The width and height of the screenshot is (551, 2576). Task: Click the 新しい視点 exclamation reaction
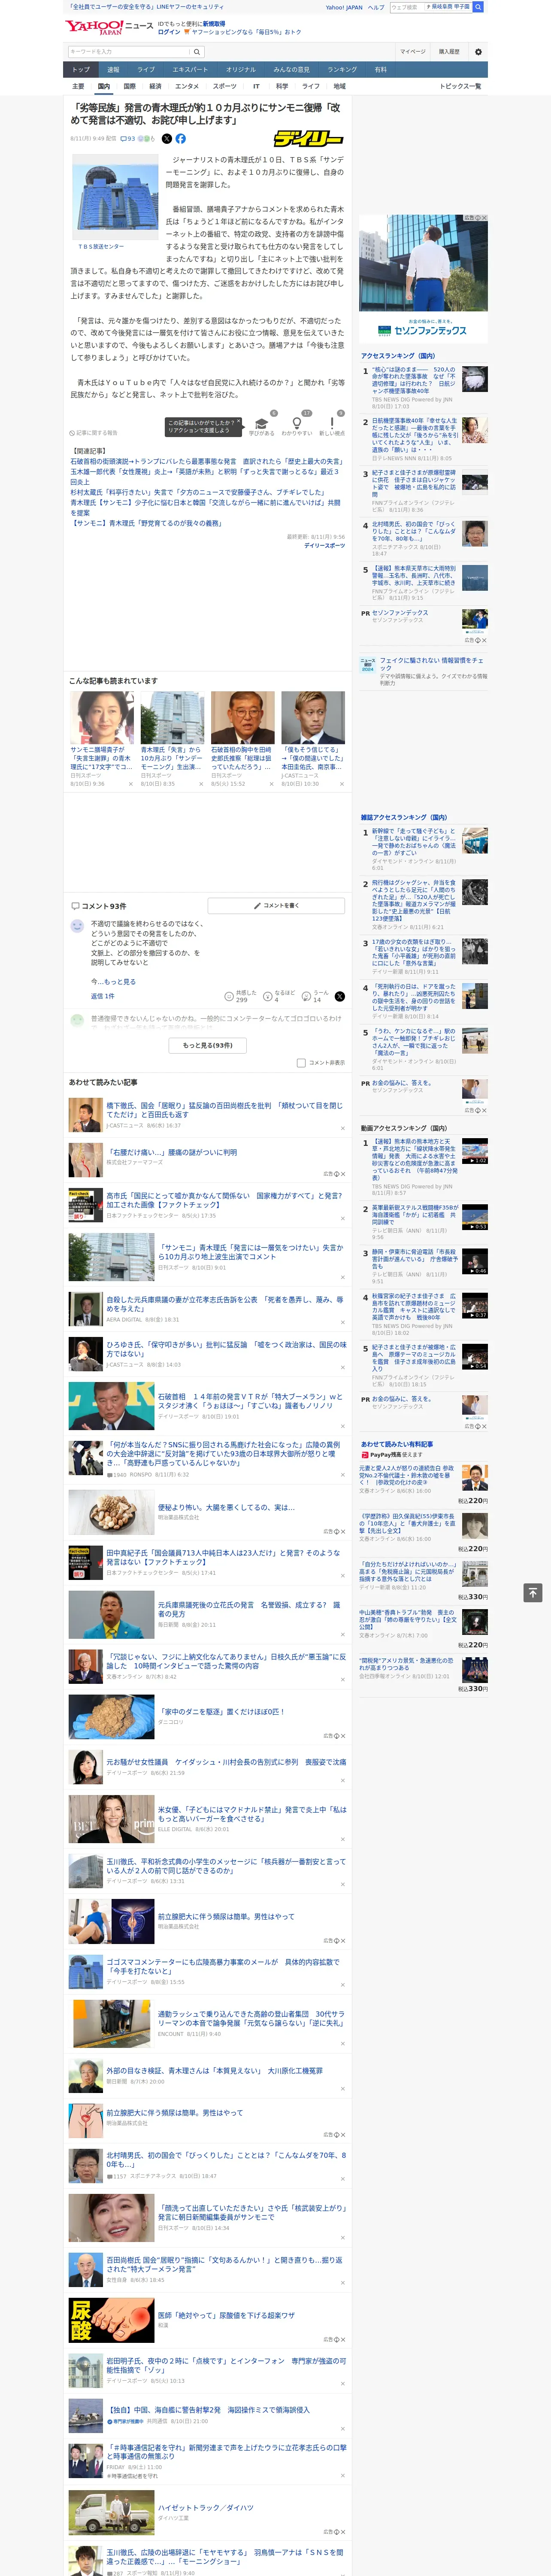tap(332, 424)
